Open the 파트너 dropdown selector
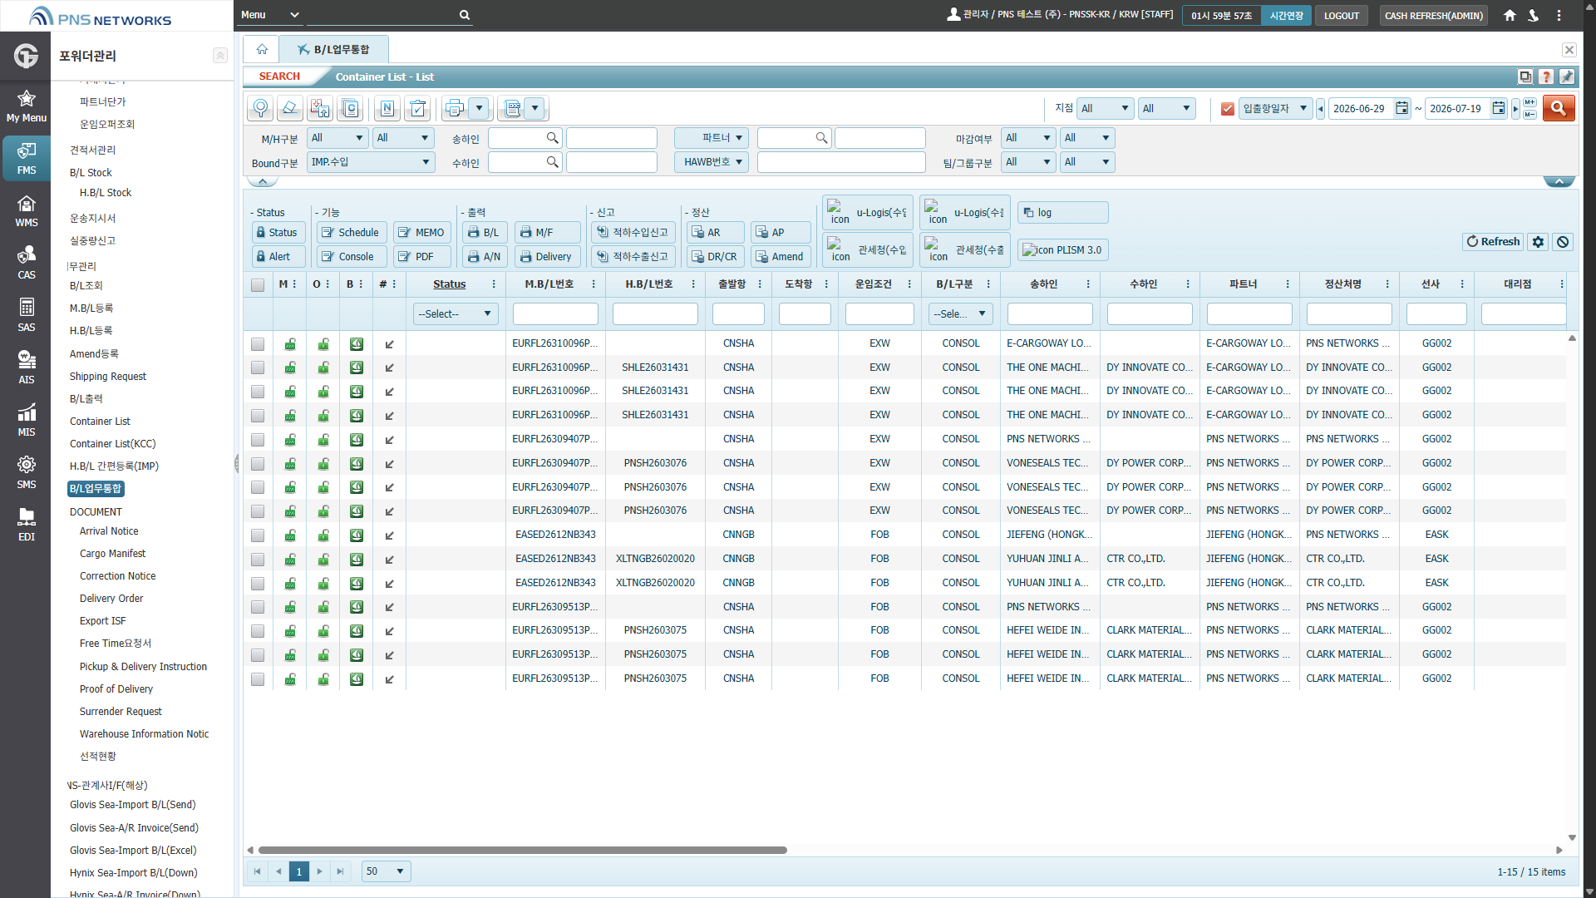The height and width of the screenshot is (898, 1596). tap(712, 138)
